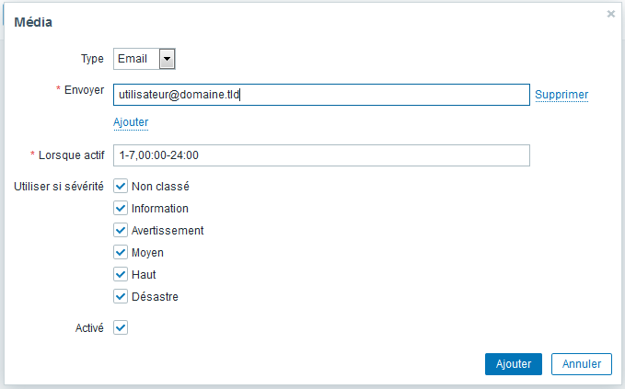Uncheck the Désastre severity checkbox

[121, 296]
